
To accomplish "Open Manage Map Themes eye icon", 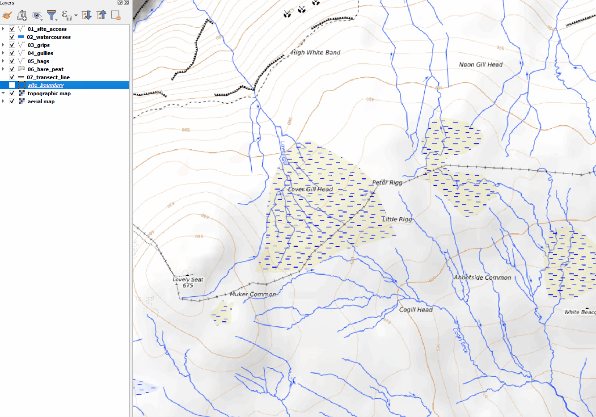I will 37,16.
